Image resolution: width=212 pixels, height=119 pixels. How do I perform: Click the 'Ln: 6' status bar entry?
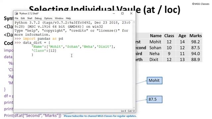click(124, 111)
